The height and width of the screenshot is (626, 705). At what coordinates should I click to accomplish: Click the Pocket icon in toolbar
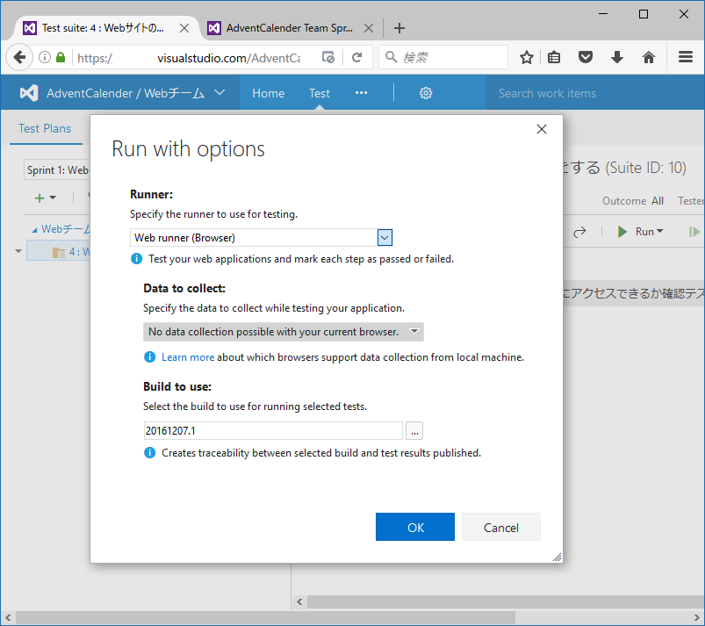tap(586, 57)
